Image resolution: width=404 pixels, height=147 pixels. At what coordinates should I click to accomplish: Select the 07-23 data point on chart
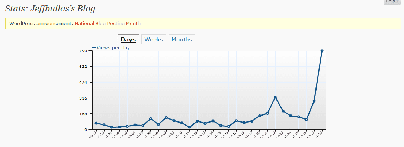(x=283, y=111)
